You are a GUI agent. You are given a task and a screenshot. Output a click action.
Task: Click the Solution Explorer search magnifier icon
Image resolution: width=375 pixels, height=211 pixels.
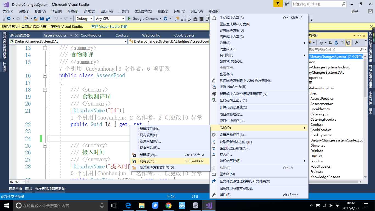[362, 50]
